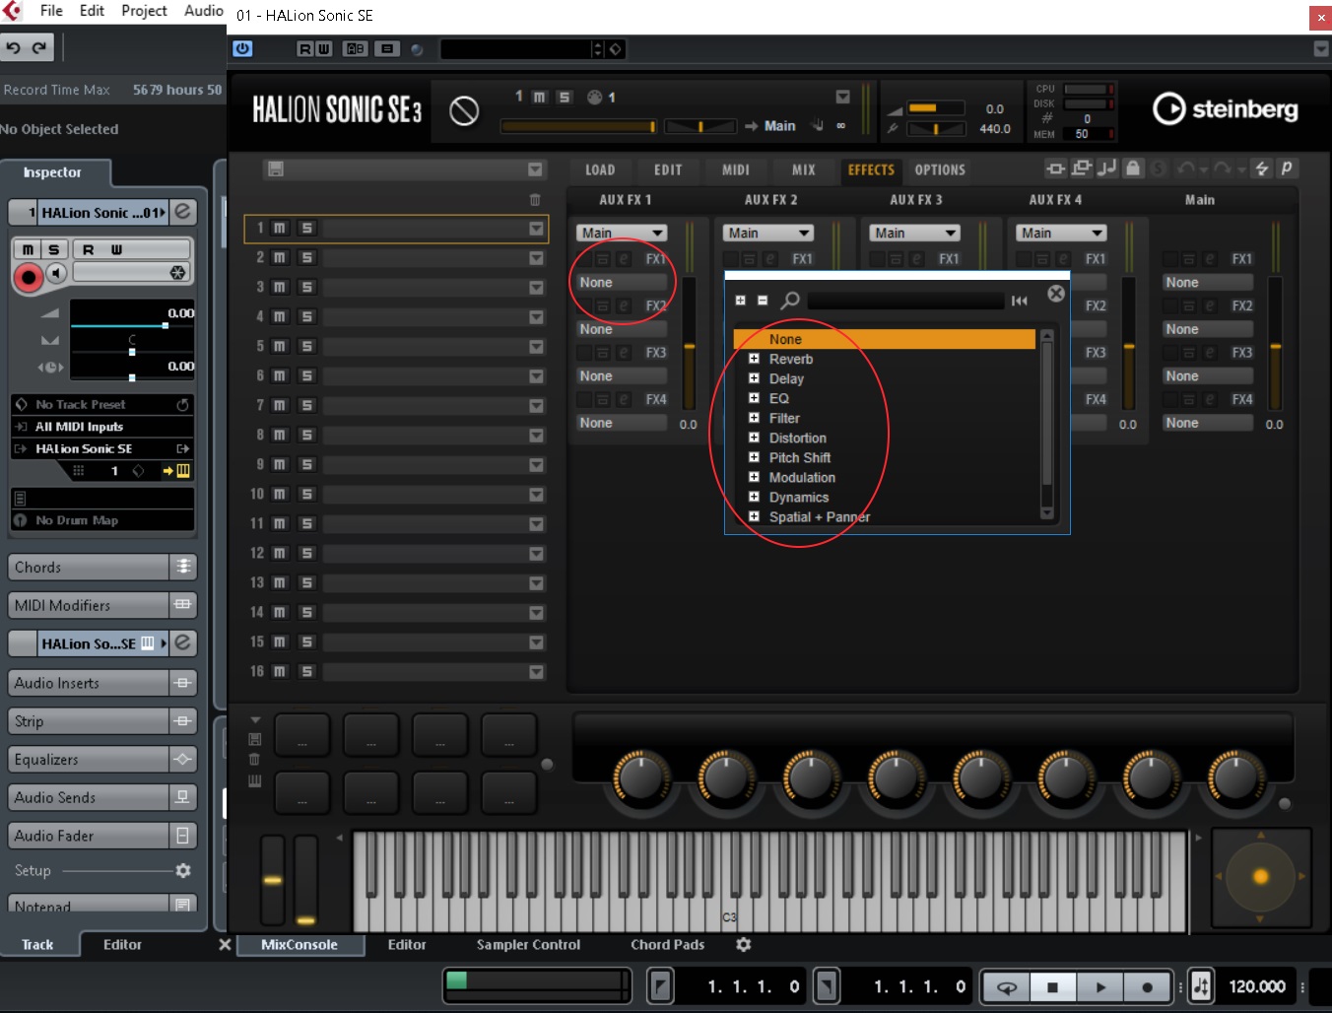This screenshot has height=1013, width=1332.
Task: Expand all categories in effect browser
Action: [x=740, y=301]
